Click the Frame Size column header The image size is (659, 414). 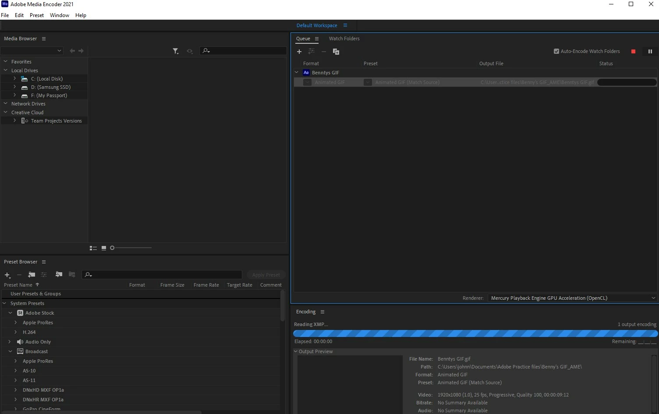tap(172, 285)
